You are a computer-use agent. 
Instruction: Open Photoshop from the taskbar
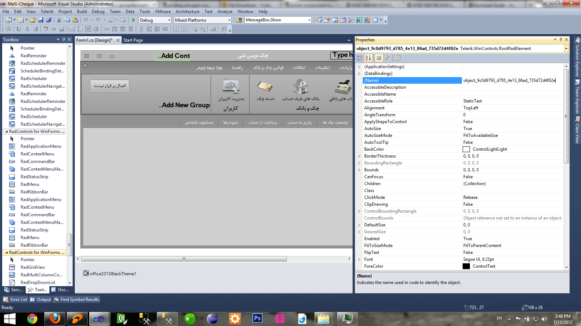click(257, 318)
